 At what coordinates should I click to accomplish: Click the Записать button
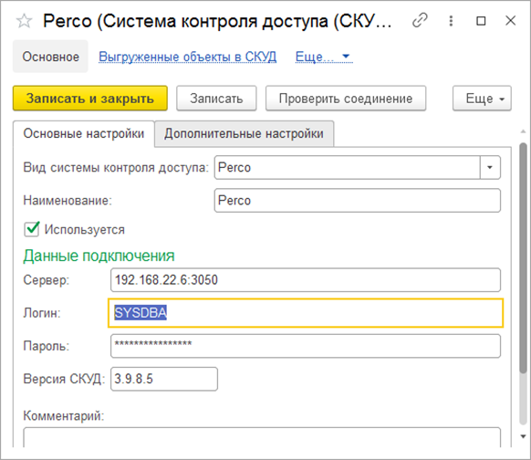click(216, 99)
